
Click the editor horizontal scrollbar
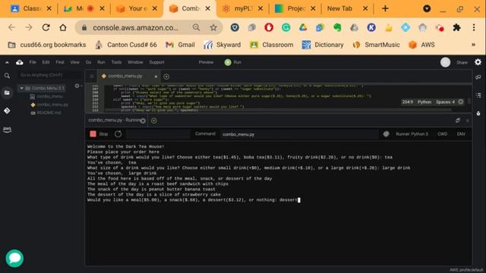pos(278,110)
